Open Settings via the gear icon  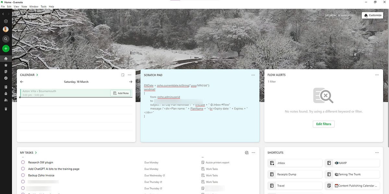pyautogui.click(x=5, y=21)
